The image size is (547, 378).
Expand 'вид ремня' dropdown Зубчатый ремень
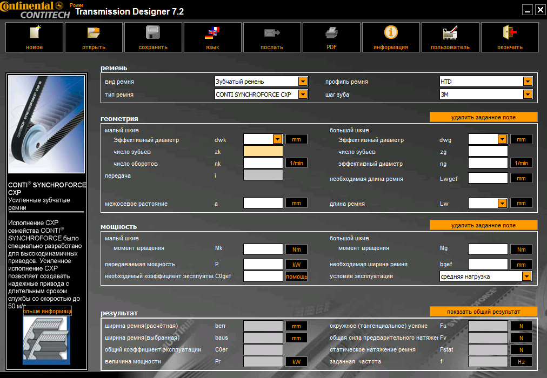303,82
